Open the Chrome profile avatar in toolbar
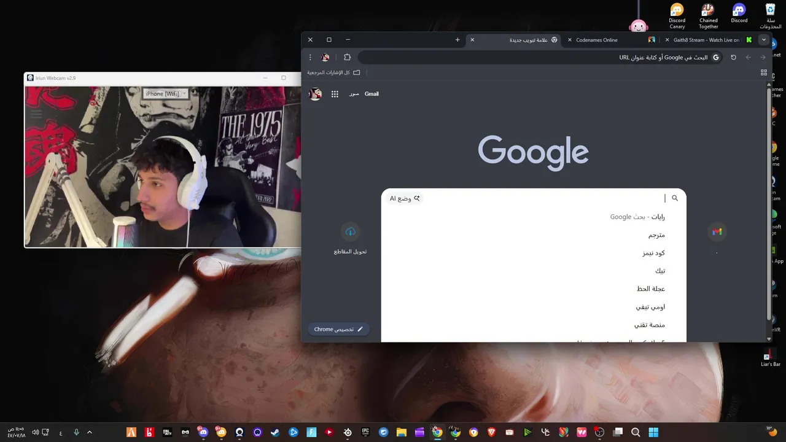The height and width of the screenshot is (442, 786). [x=325, y=57]
